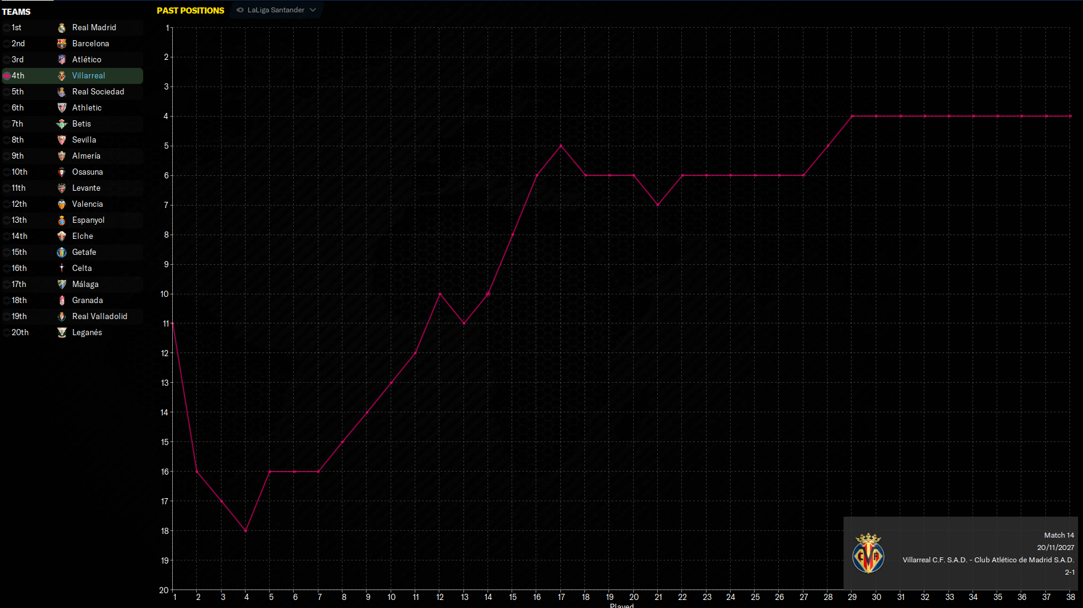Click the Real Sociedad club badge

(62, 92)
